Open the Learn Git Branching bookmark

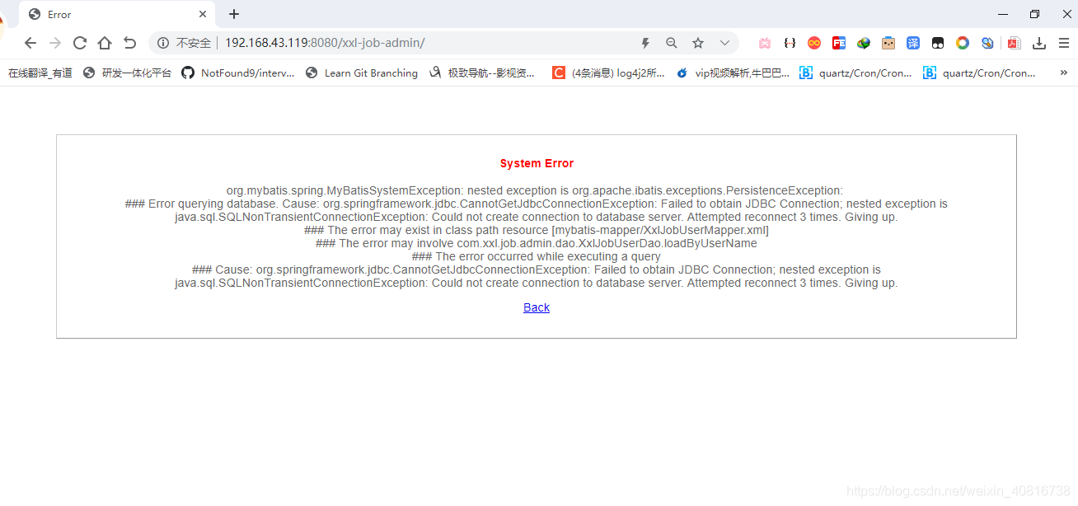click(362, 73)
